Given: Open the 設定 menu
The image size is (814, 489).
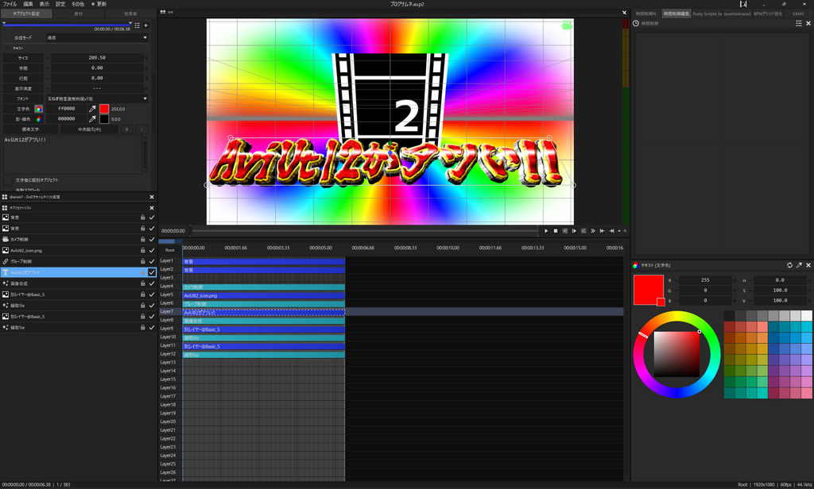Looking at the screenshot, I should pos(60,4).
